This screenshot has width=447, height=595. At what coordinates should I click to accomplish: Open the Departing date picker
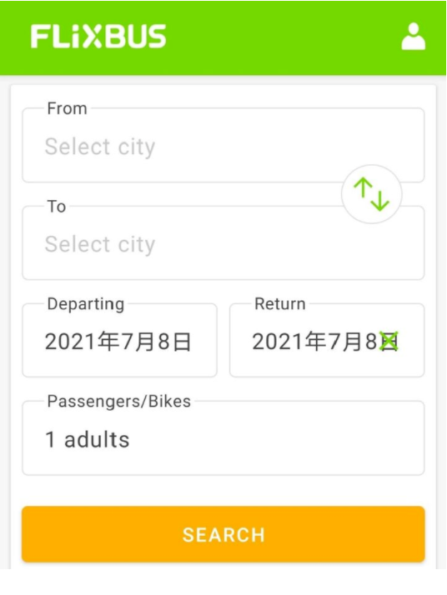click(119, 340)
